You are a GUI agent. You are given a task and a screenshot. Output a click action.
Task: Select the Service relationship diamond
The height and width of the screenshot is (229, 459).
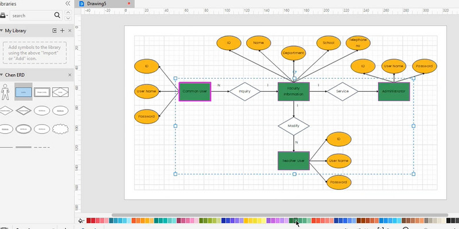click(343, 91)
